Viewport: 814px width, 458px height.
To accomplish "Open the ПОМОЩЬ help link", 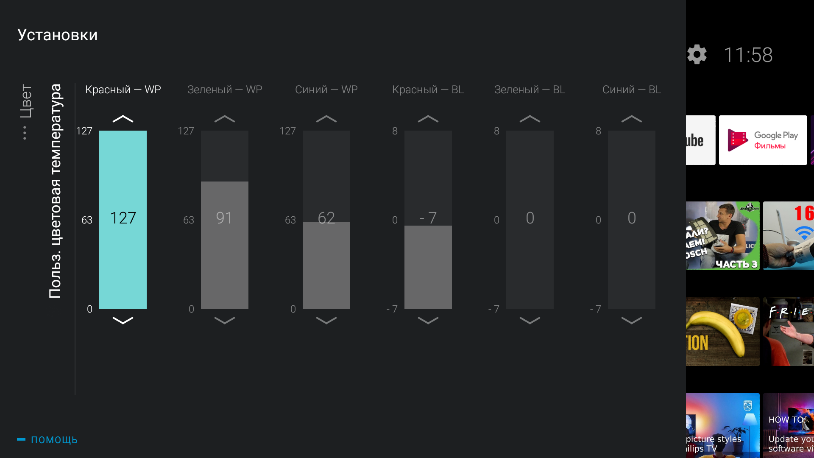I will [54, 440].
